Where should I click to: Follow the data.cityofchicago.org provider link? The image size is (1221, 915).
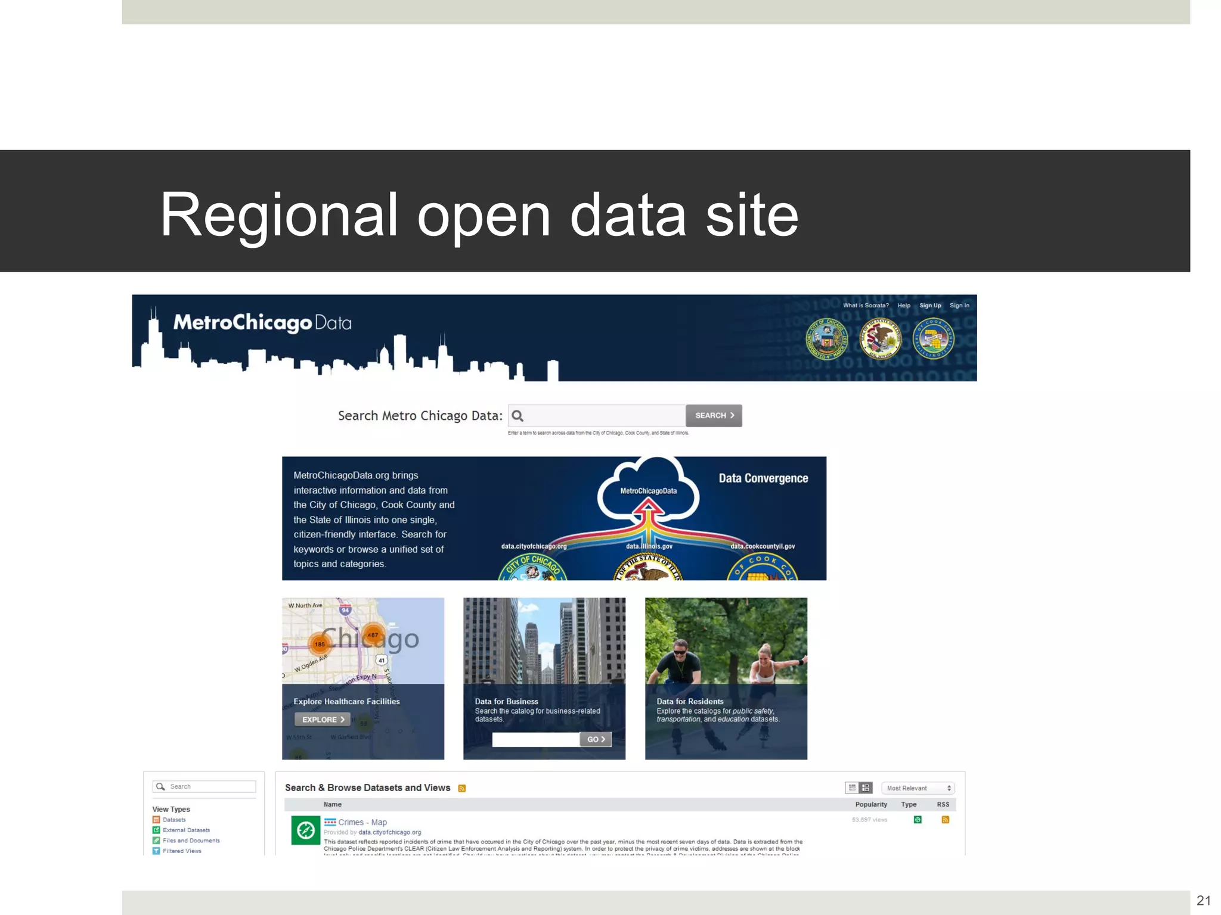(390, 832)
